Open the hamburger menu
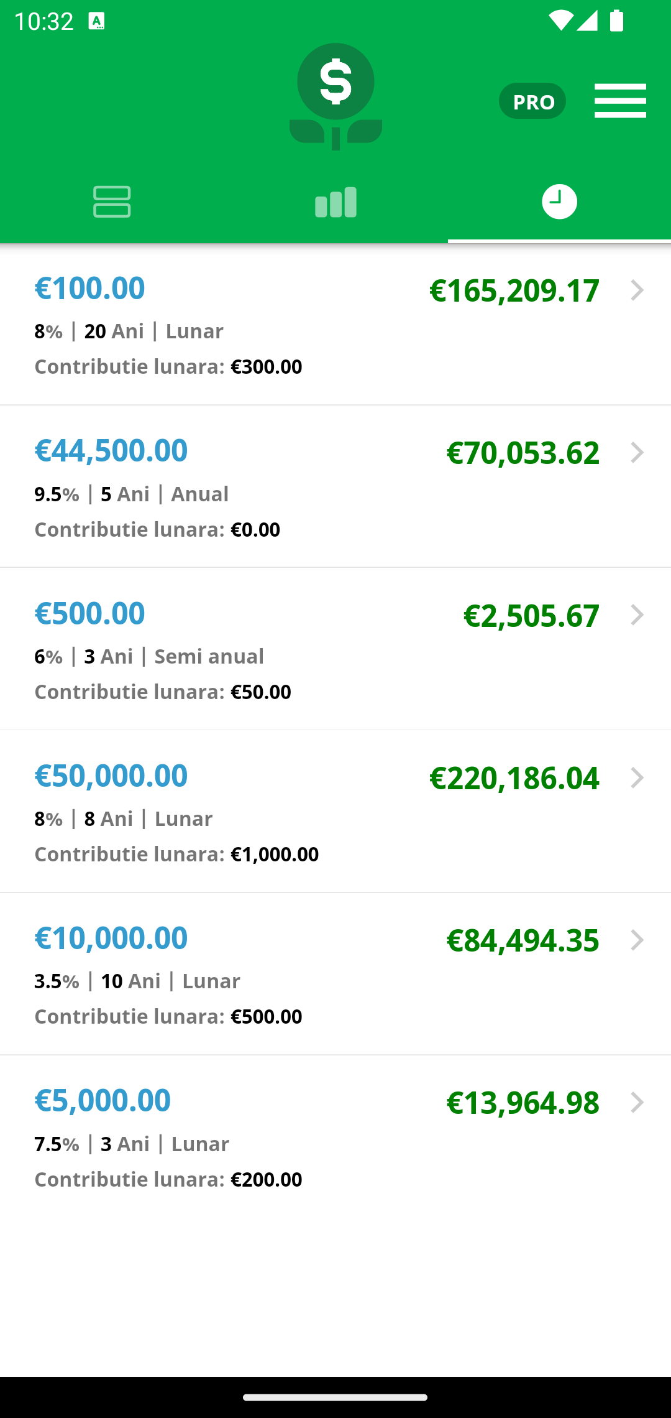Viewport: 671px width, 1418px height. coord(620,101)
